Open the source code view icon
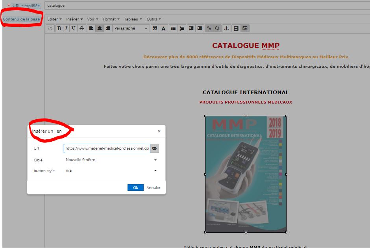 [x=50, y=29]
